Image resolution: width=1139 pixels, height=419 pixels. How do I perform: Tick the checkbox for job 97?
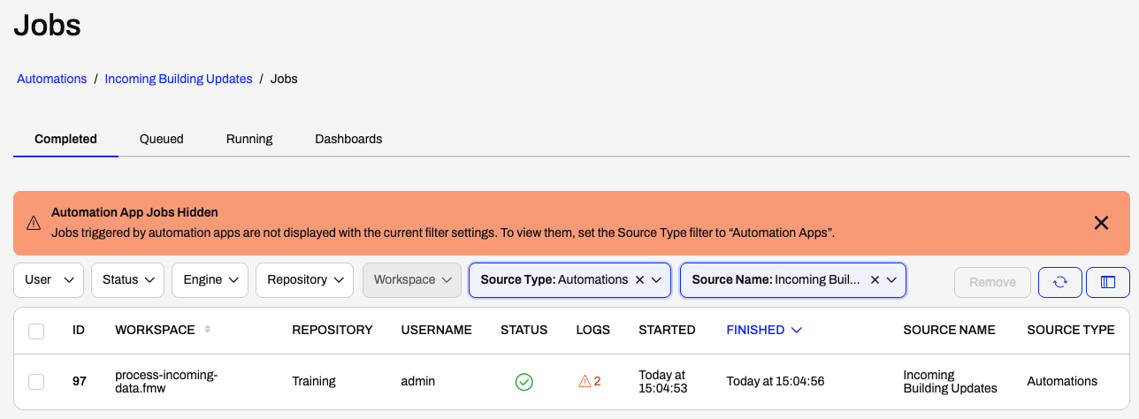click(x=36, y=382)
